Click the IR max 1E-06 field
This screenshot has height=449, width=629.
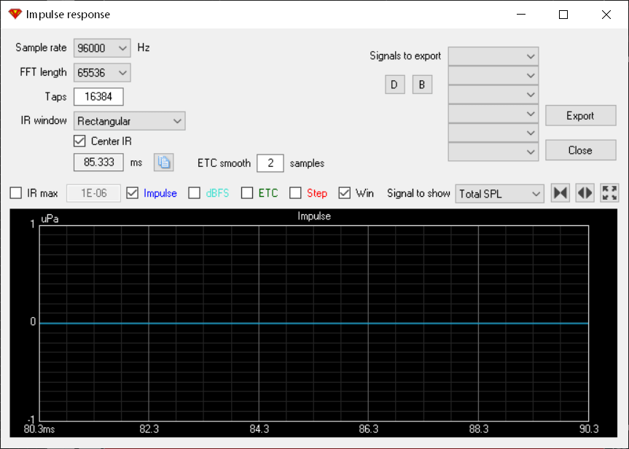[x=93, y=193]
